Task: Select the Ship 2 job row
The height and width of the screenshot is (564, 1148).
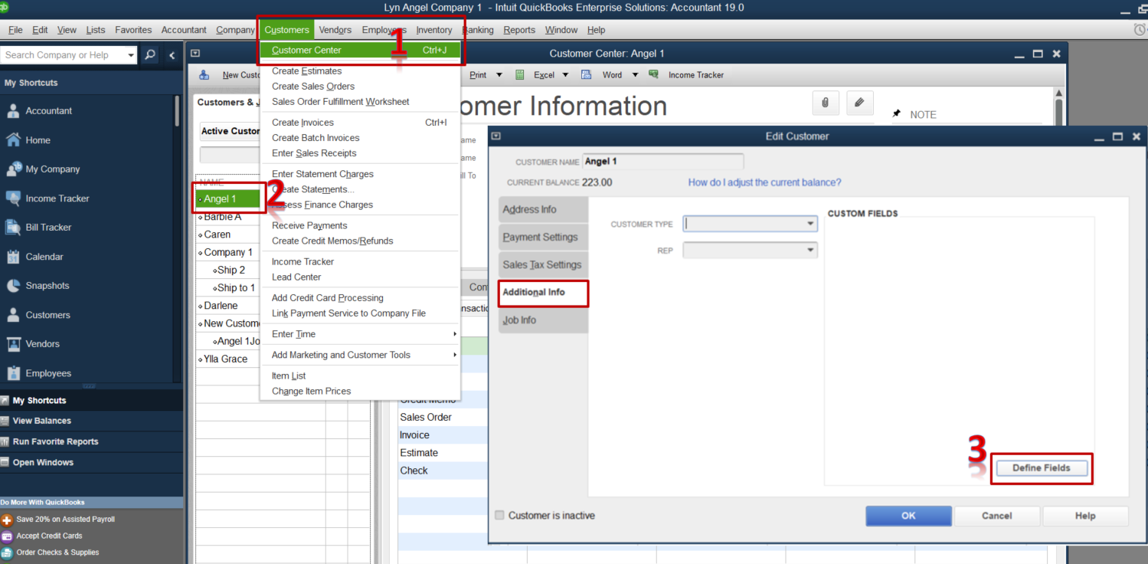Action: (x=231, y=270)
